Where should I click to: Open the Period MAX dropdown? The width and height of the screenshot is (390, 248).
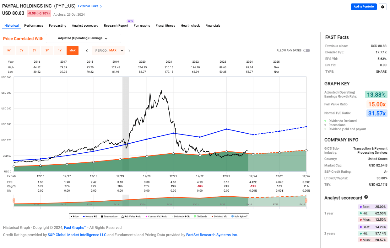109,50
